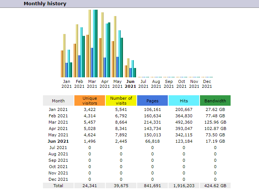259x192 pixels.
Task: Click the Total row label
Action: (x=58, y=186)
